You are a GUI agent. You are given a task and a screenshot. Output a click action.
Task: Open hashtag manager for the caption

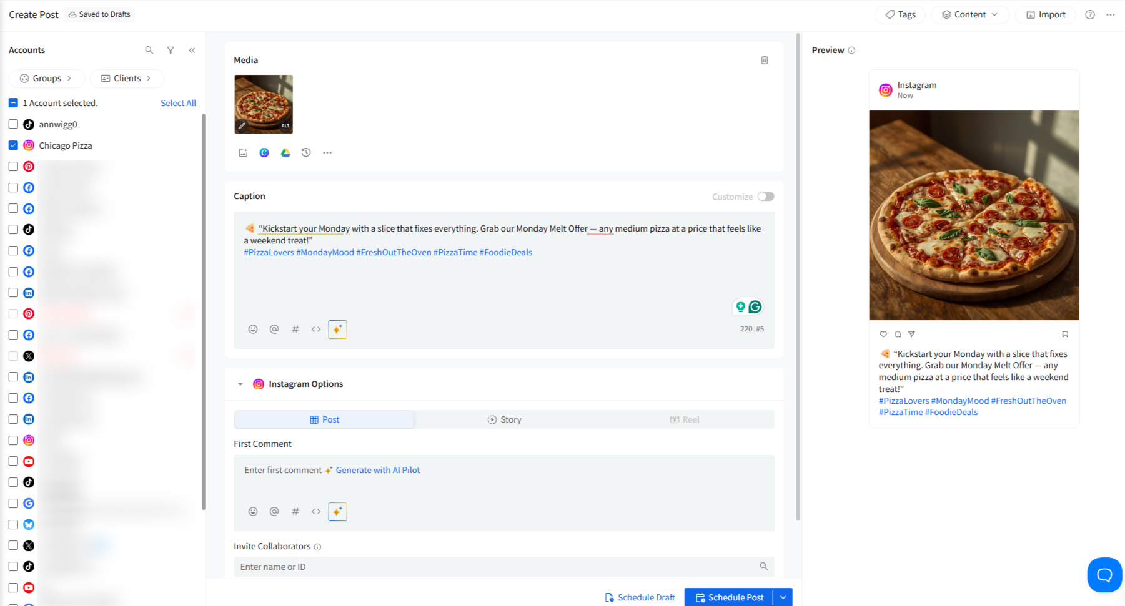295,329
